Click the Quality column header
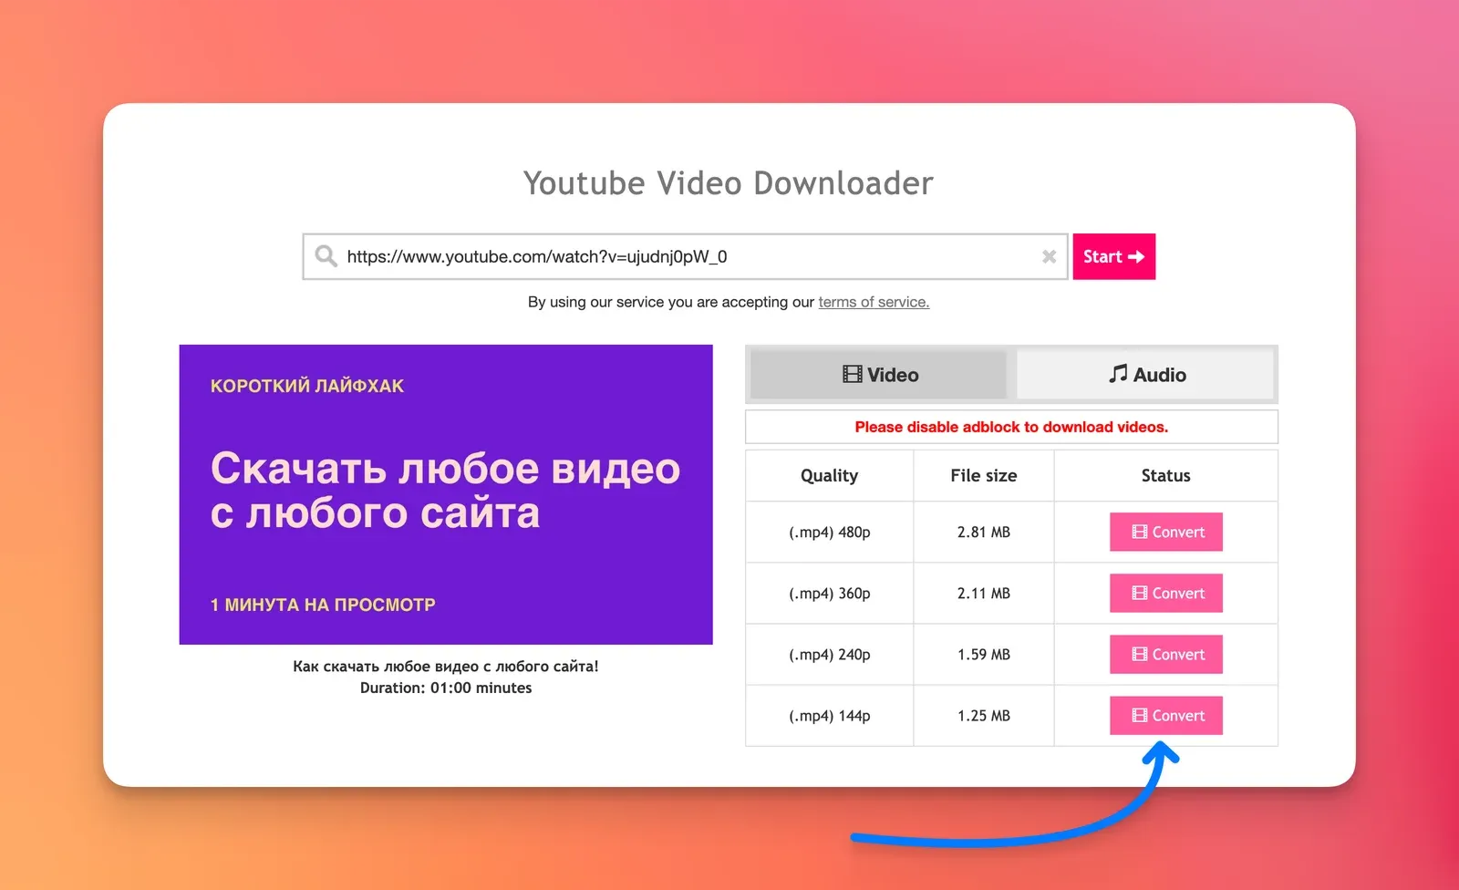This screenshot has width=1459, height=890. tap(829, 476)
